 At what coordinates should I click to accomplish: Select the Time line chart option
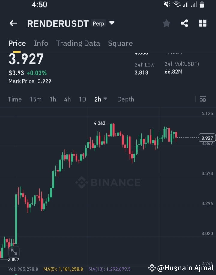point(15,99)
